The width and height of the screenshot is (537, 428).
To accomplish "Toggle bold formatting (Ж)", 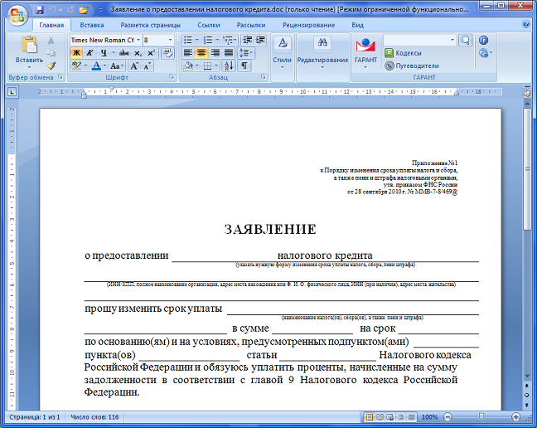I will (76, 52).
